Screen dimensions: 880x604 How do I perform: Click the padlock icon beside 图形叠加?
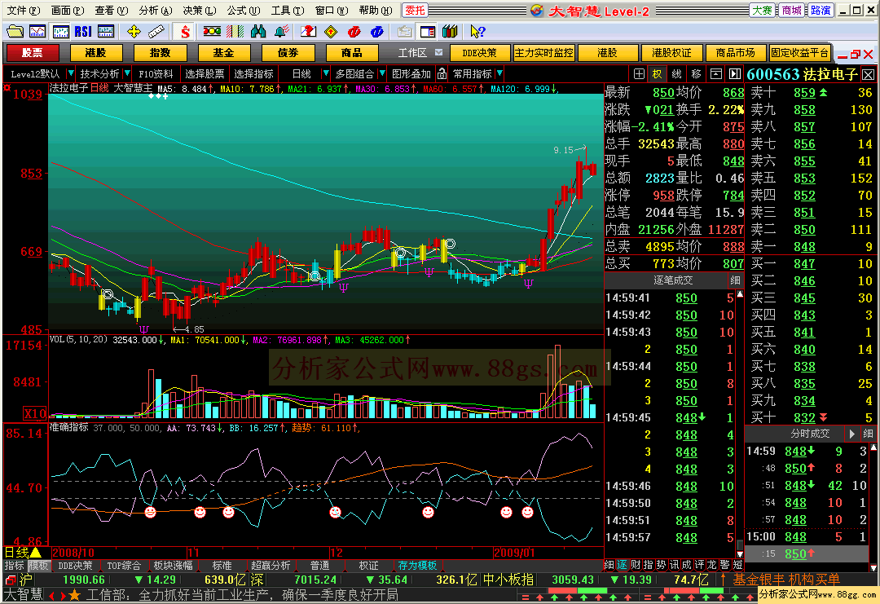[x=442, y=73]
